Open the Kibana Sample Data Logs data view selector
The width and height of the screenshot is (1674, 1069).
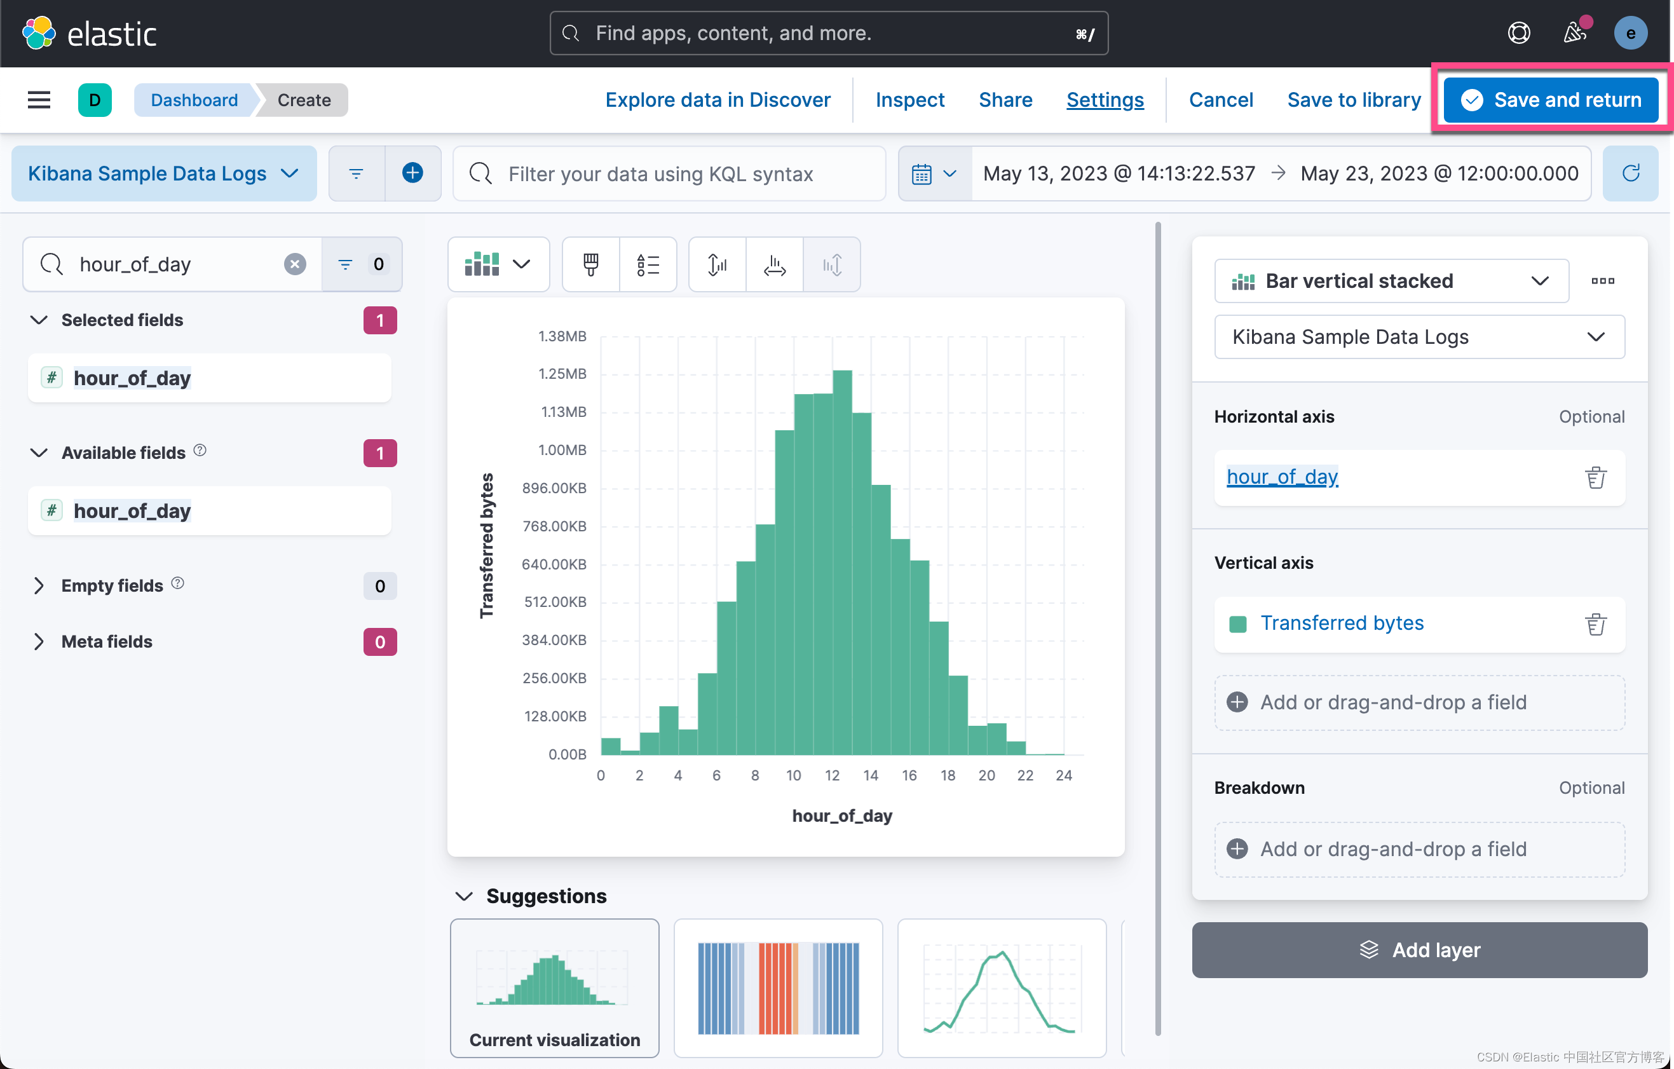pyautogui.click(x=164, y=173)
